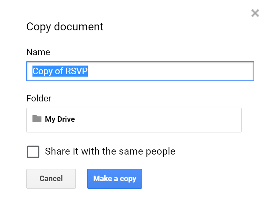Dismiss the dialog with the X icon
This screenshot has width=268, height=207.
click(255, 13)
